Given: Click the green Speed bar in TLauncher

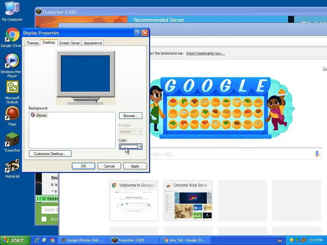Looking at the screenshot, I should click(x=47, y=198).
